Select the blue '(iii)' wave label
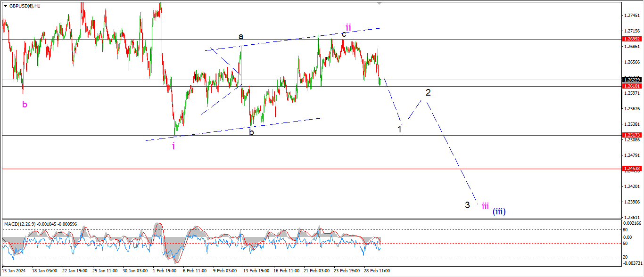The height and width of the screenshot is (277, 644). (499, 212)
